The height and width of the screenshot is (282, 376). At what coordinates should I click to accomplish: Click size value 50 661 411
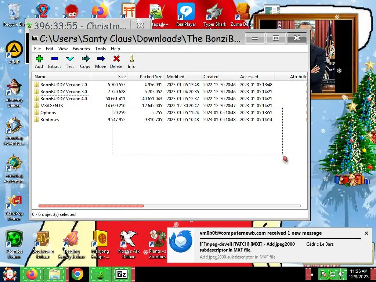coord(115,98)
